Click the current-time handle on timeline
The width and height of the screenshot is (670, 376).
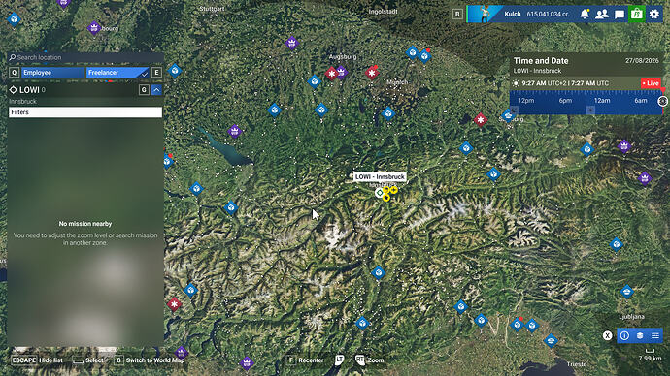pos(663,101)
